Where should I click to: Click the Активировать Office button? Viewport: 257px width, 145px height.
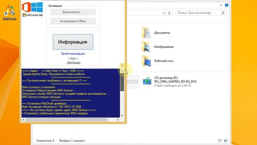click(73, 21)
